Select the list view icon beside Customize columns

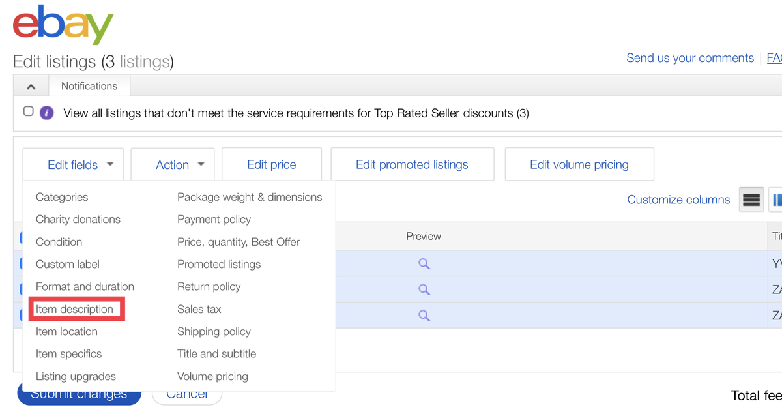(751, 200)
